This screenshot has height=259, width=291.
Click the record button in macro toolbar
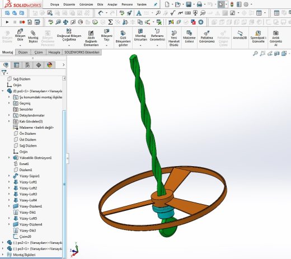(x=22, y=22)
